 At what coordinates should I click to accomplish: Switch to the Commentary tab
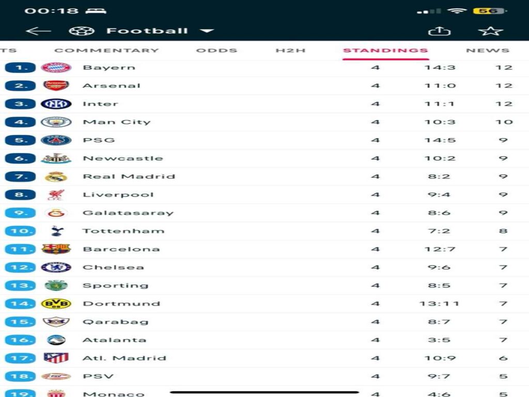[x=106, y=51]
